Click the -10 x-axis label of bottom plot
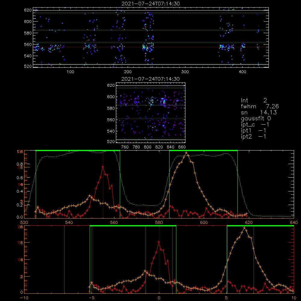Image resolution: width=301 pixels, height=301 pixels. (x=24, y=298)
